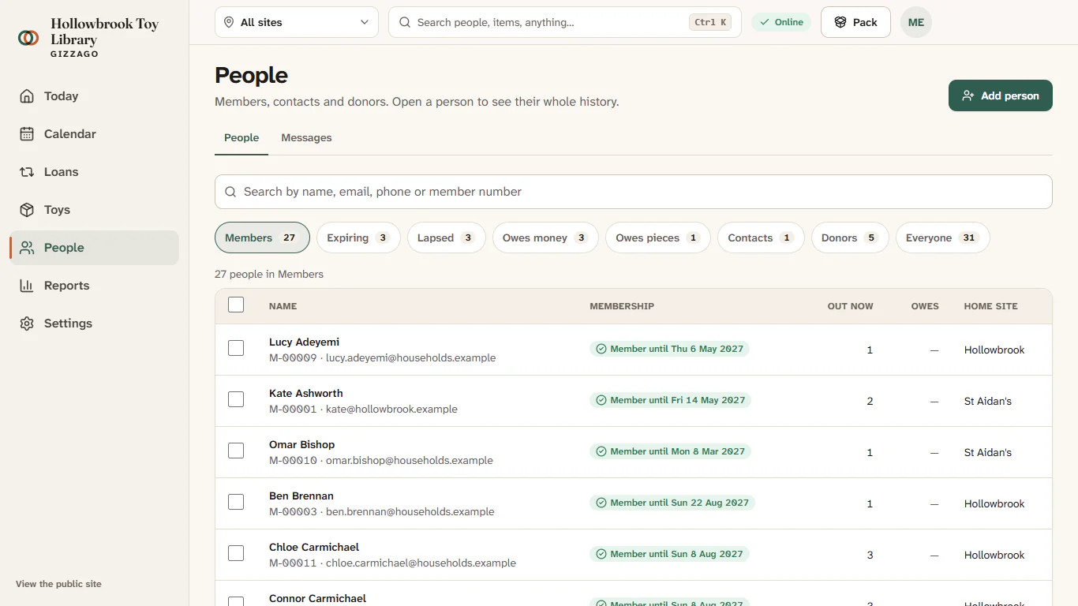
Task: Open the Calendar icon in sidebar
Action: pos(27,134)
